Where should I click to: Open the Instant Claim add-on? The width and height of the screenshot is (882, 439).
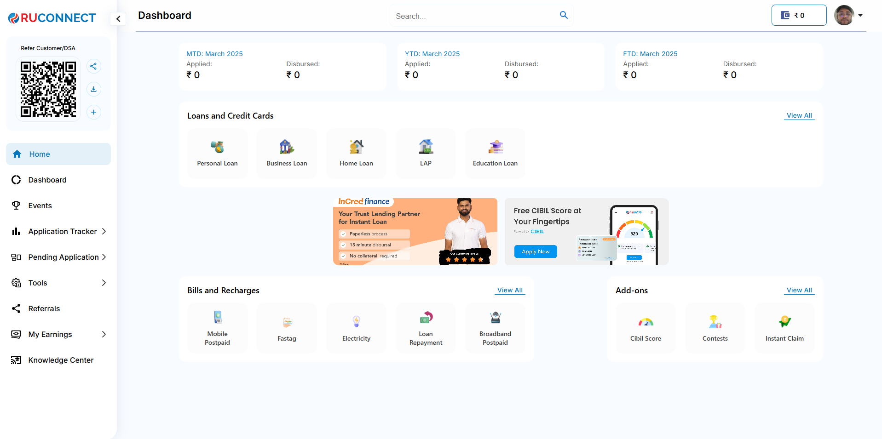tap(784, 328)
